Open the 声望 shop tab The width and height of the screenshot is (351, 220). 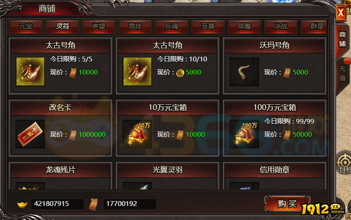click(99, 27)
